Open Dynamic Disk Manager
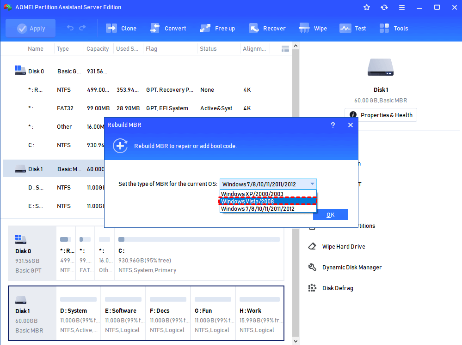Image resolution: width=462 pixels, height=345 pixels. point(352,268)
